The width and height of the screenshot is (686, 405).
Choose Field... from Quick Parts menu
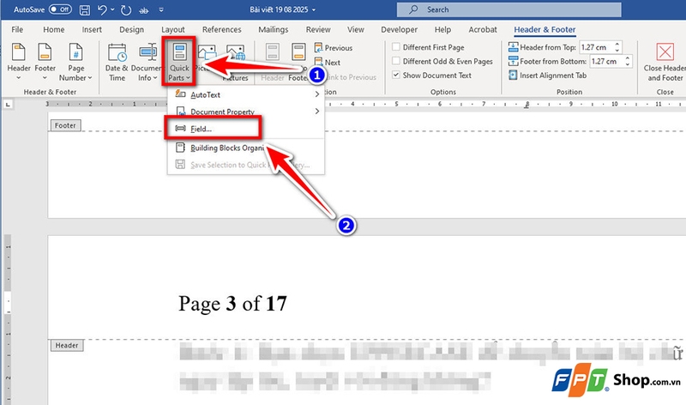tap(213, 129)
